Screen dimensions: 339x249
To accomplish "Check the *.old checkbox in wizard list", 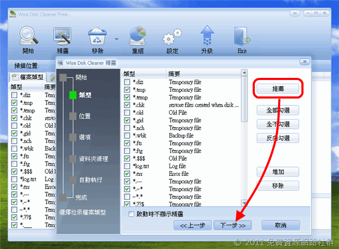I will click(x=127, y=112).
